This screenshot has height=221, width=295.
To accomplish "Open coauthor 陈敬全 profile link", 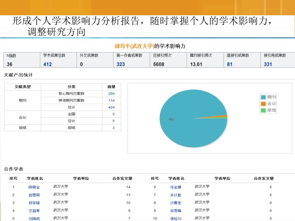I will [x=34, y=187].
